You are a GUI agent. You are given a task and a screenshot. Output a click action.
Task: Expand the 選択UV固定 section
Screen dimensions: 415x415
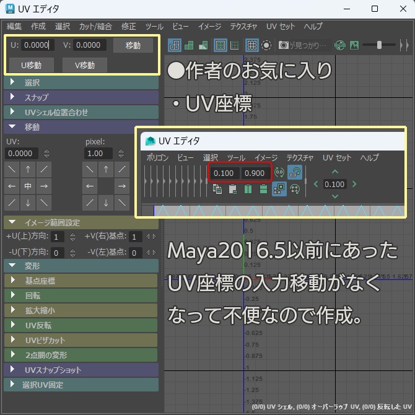coord(81,385)
